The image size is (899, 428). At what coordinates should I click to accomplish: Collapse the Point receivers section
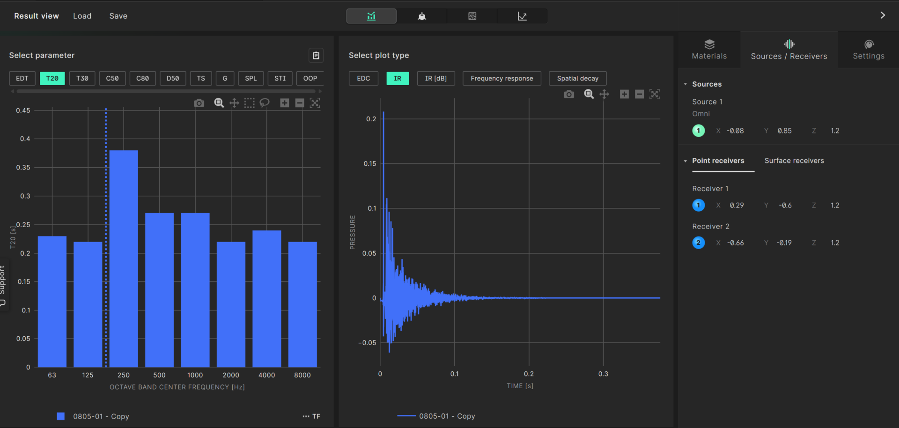click(x=685, y=161)
